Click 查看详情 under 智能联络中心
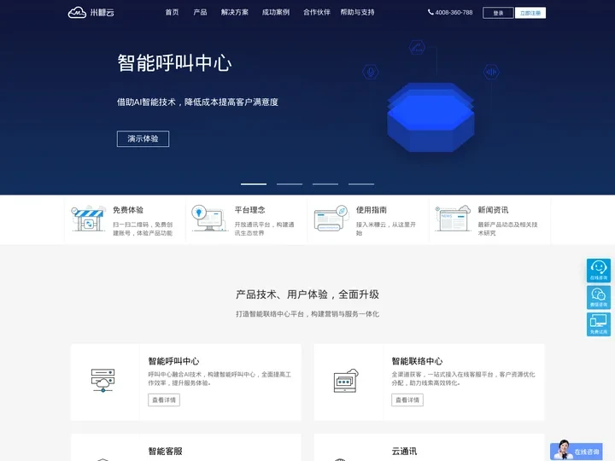The height and width of the screenshot is (461, 615). 407,400
